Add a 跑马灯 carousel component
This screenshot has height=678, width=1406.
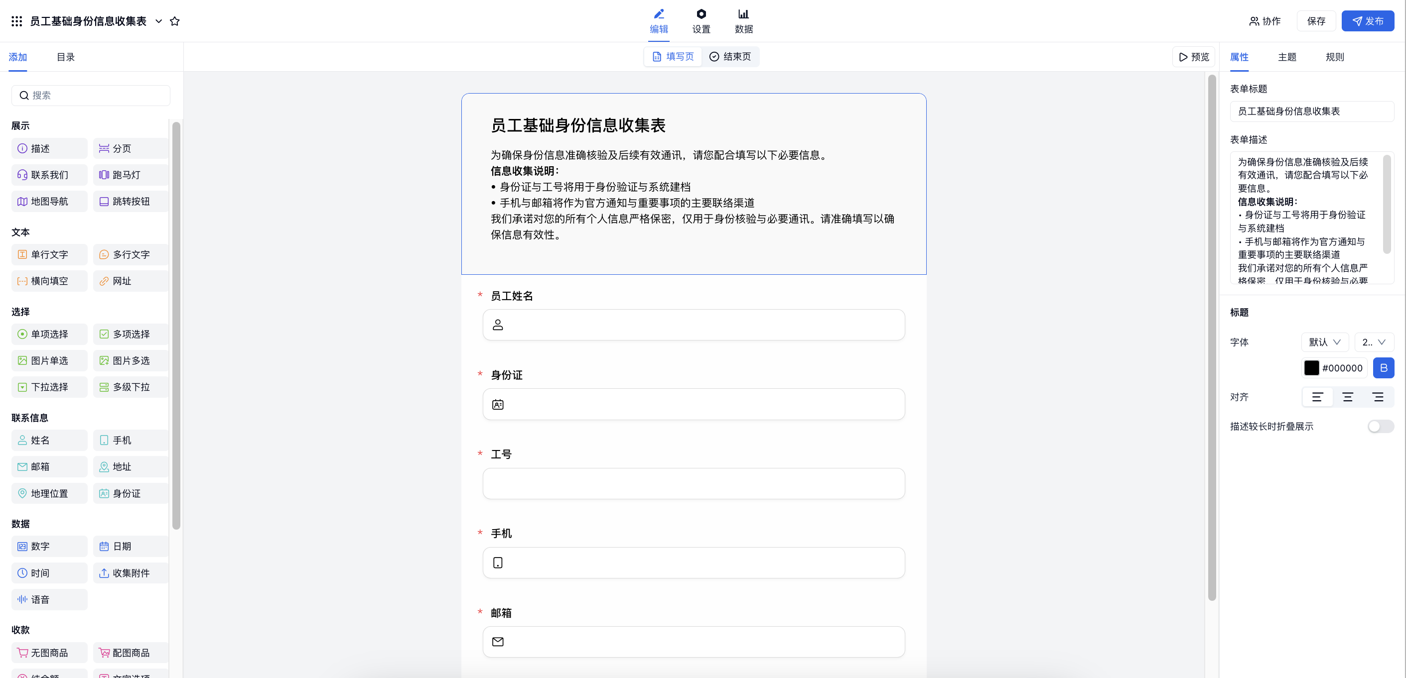(x=131, y=175)
